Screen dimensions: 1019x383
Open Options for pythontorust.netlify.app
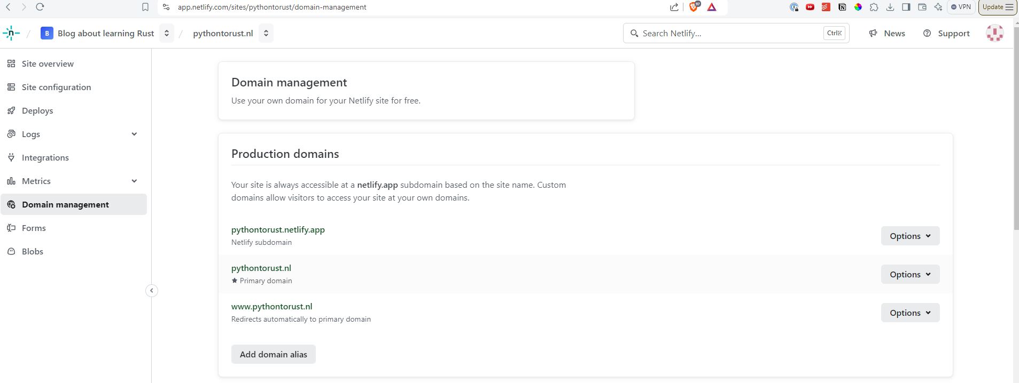(910, 236)
